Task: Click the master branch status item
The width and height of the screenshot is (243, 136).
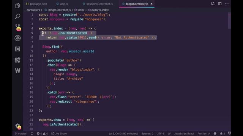Action: (x=21, y=133)
